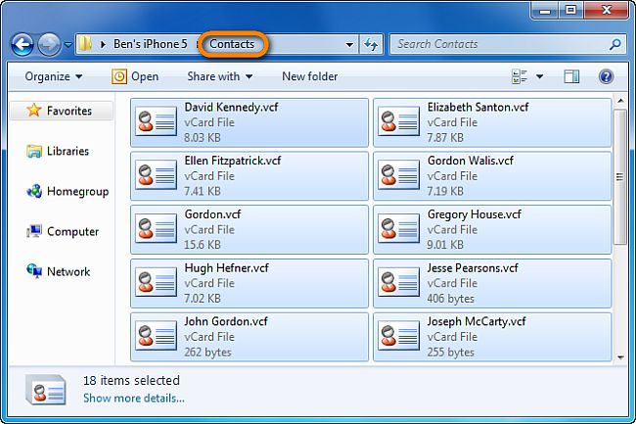Toggle the preview pane button
636x424 pixels.
click(x=571, y=76)
